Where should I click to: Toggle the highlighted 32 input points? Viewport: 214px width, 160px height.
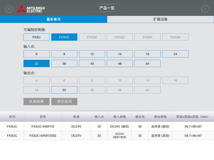pos(37,63)
